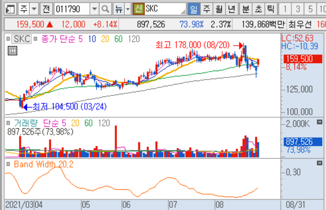This screenshot has width=326, height=210.
Task: Click the blue 10-day moving average legend
Action: 92,39
